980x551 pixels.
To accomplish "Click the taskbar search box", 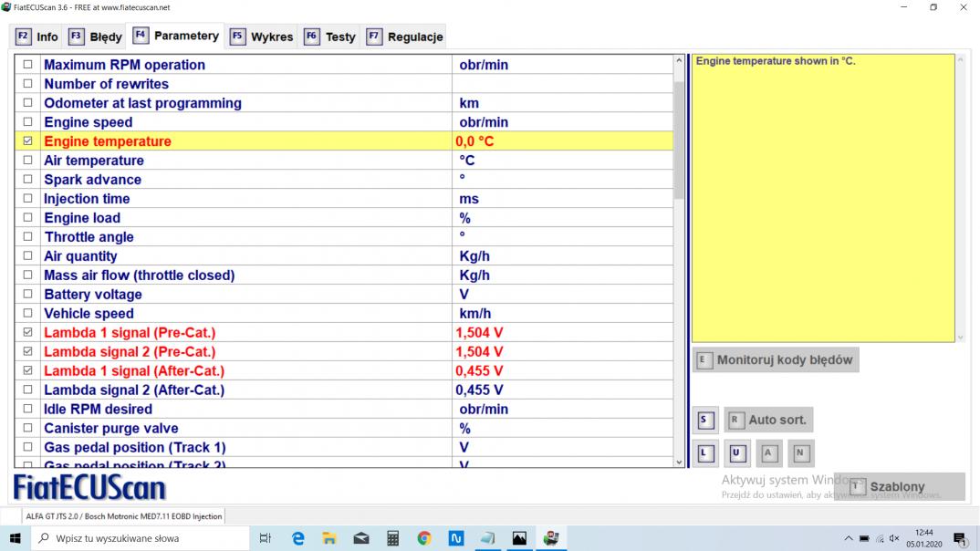I will [x=140, y=538].
